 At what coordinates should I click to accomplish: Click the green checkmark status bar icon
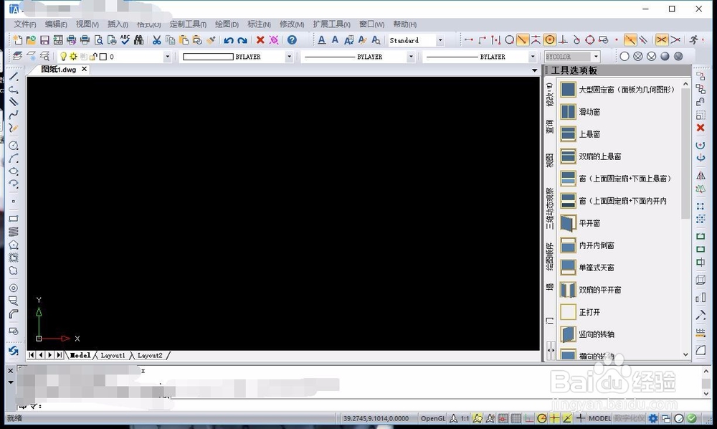(x=692, y=418)
